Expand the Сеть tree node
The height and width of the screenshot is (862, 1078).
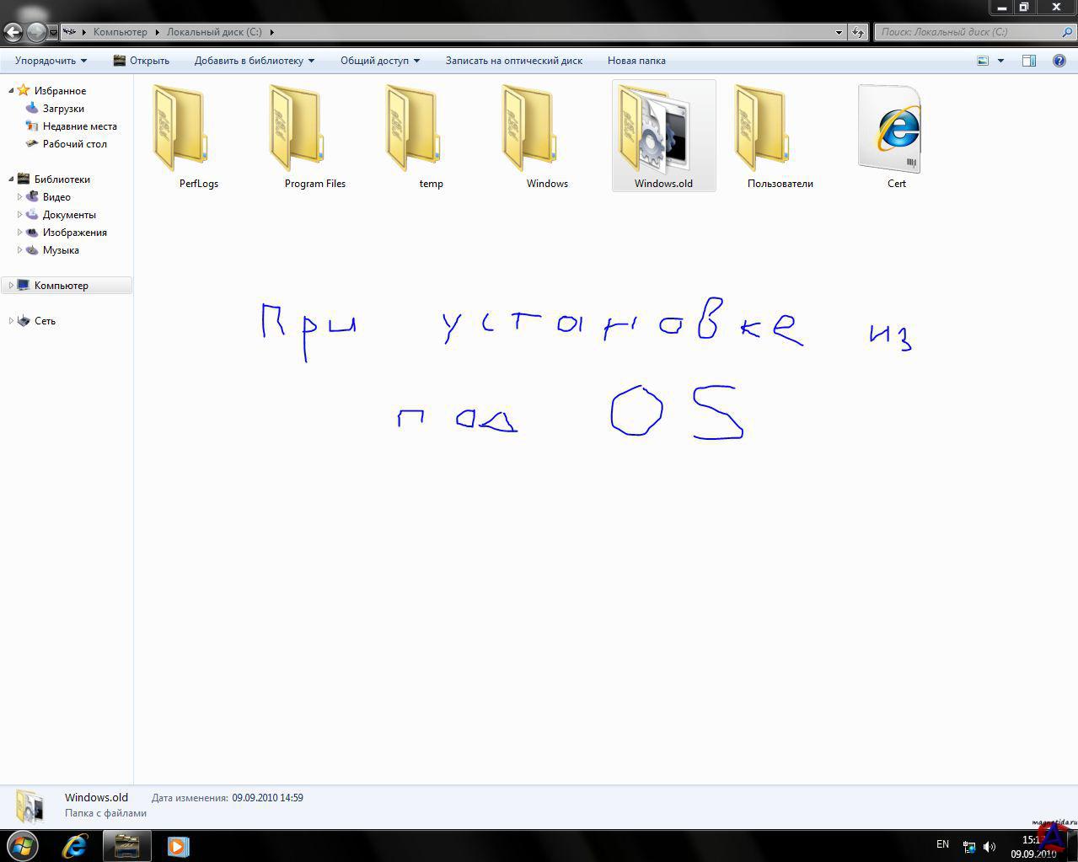coord(11,321)
